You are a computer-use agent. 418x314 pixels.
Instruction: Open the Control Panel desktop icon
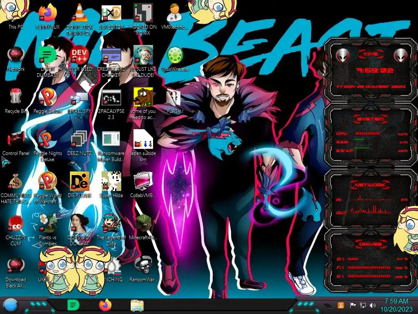(16, 143)
